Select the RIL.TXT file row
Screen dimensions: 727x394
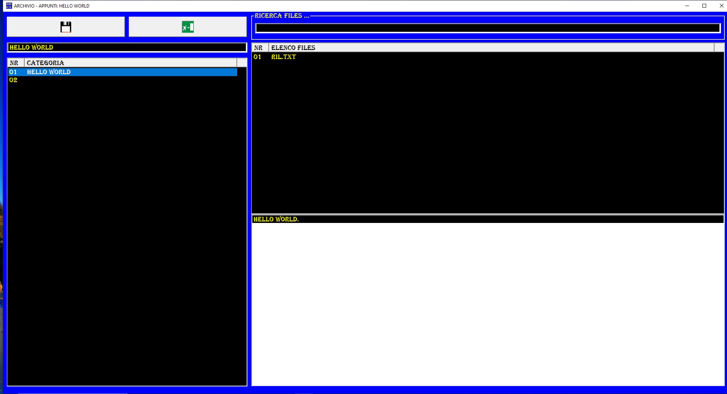[x=483, y=57]
